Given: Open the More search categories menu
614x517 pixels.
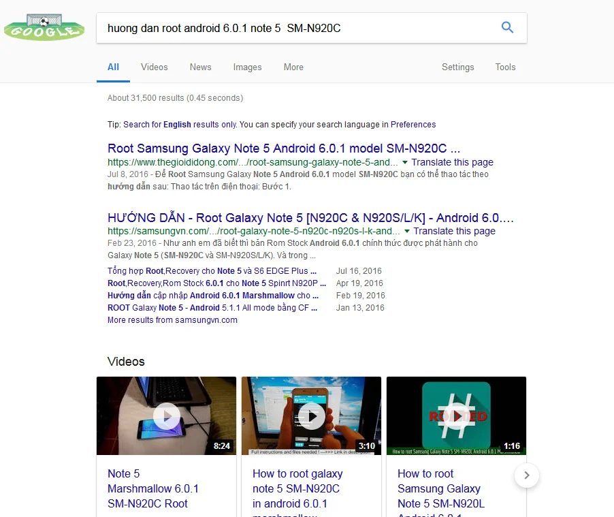Looking at the screenshot, I should [293, 67].
